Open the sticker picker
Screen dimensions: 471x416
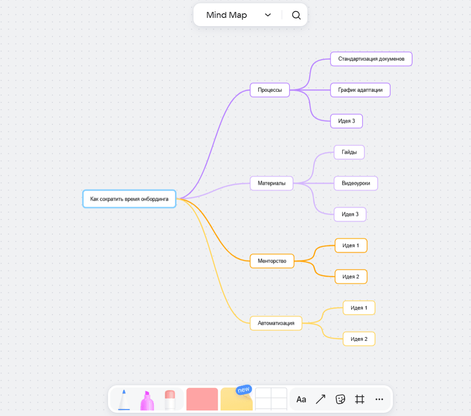point(340,399)
